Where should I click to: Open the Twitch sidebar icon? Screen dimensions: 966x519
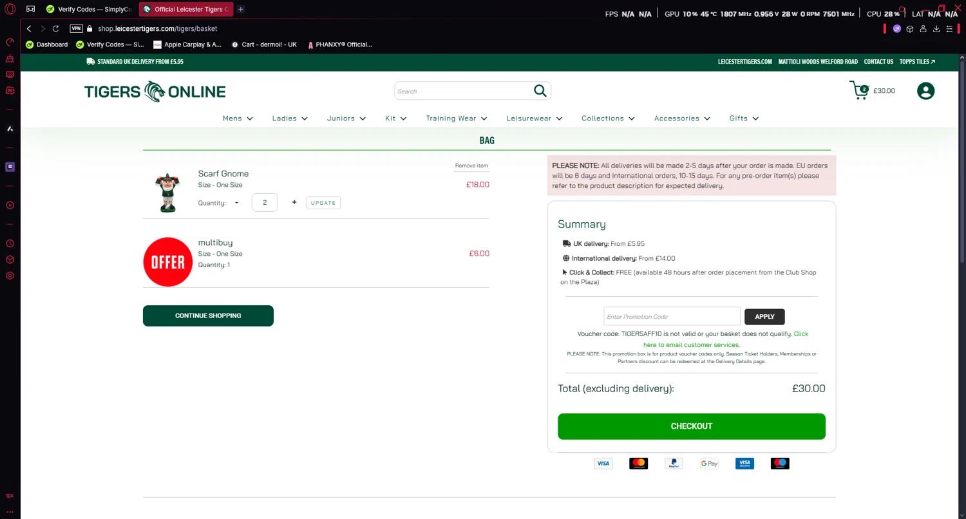pyautogui.click(x=10, y=167)
